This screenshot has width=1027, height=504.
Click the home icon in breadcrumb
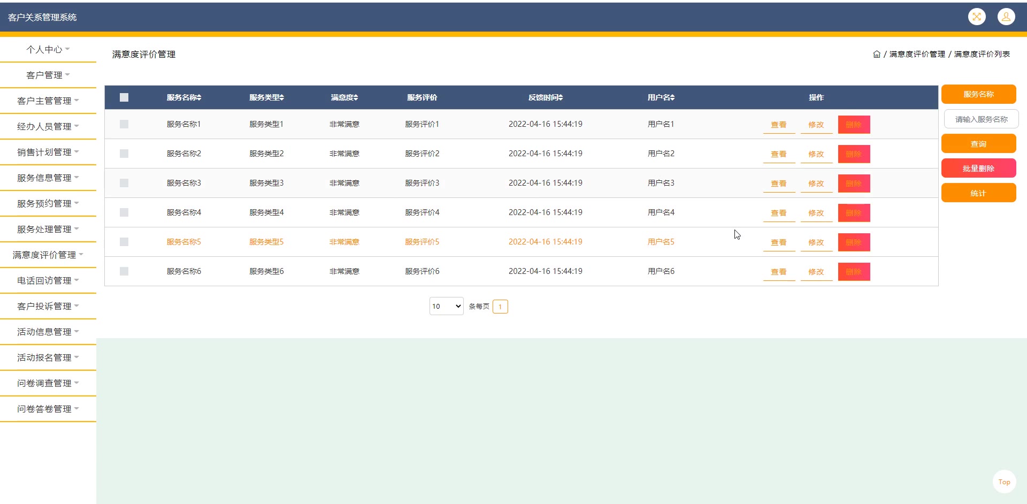tap(876, 54)
